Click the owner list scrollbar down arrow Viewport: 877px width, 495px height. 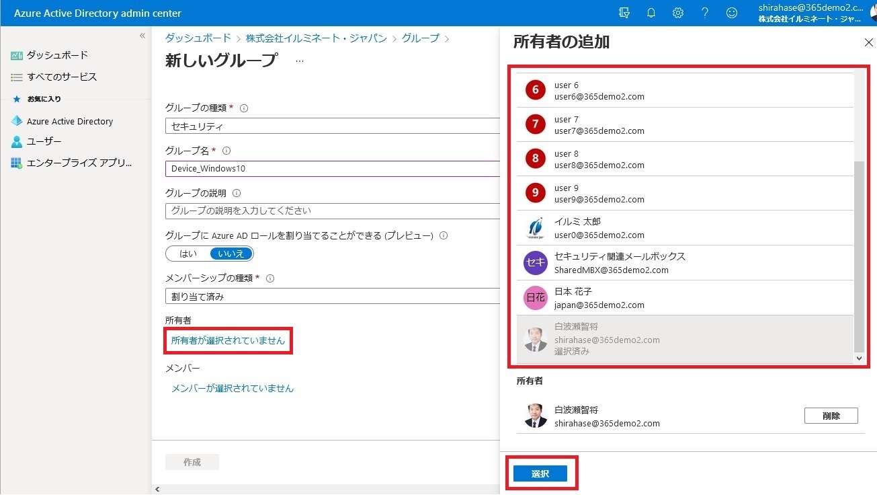860,359
